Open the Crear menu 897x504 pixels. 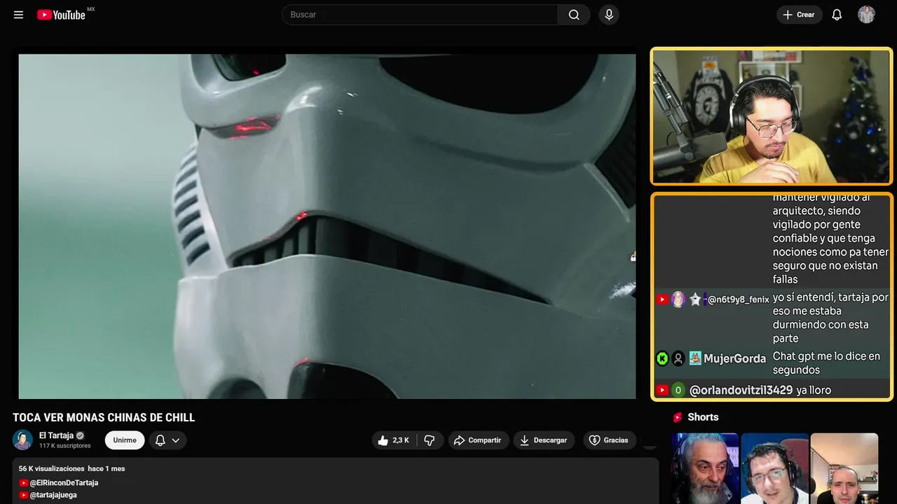[x=799, y=15]
